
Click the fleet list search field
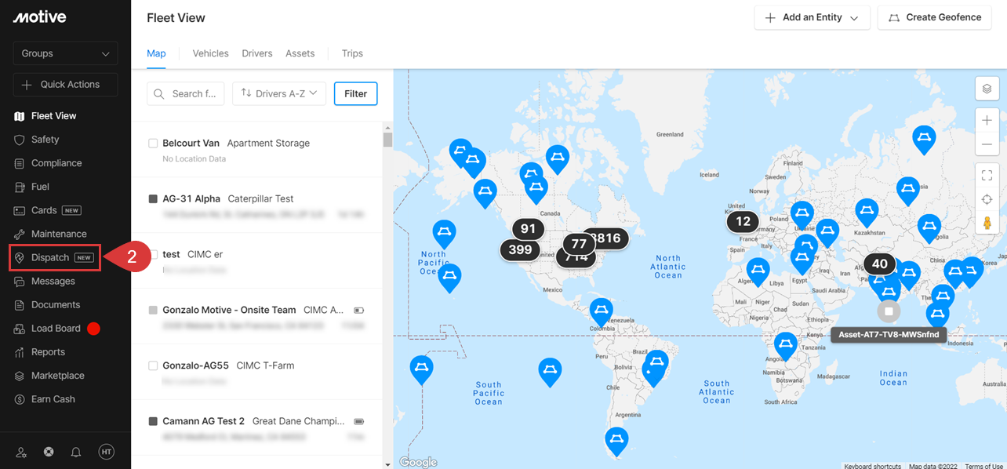tap(186, 93)
